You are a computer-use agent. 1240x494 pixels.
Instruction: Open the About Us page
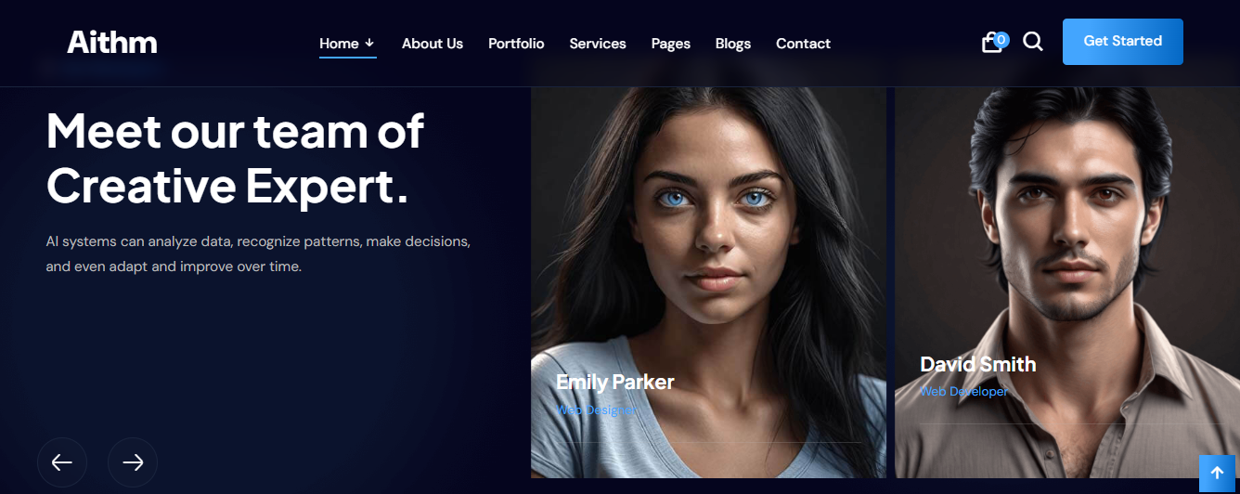click(x=433, y=44)
